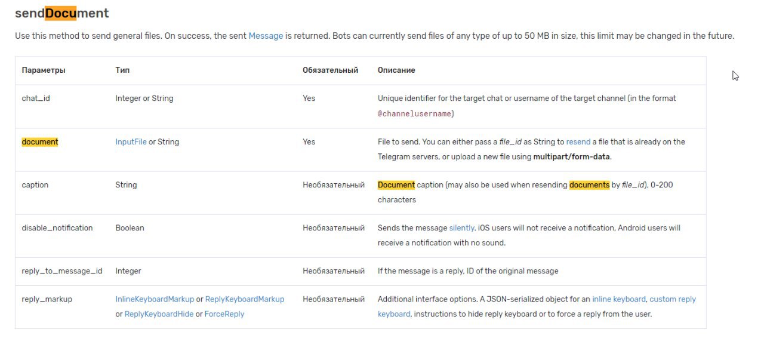Click the sendDocument heading
The width and height of the screenshot is (764, 339).
tap(62, 13)
